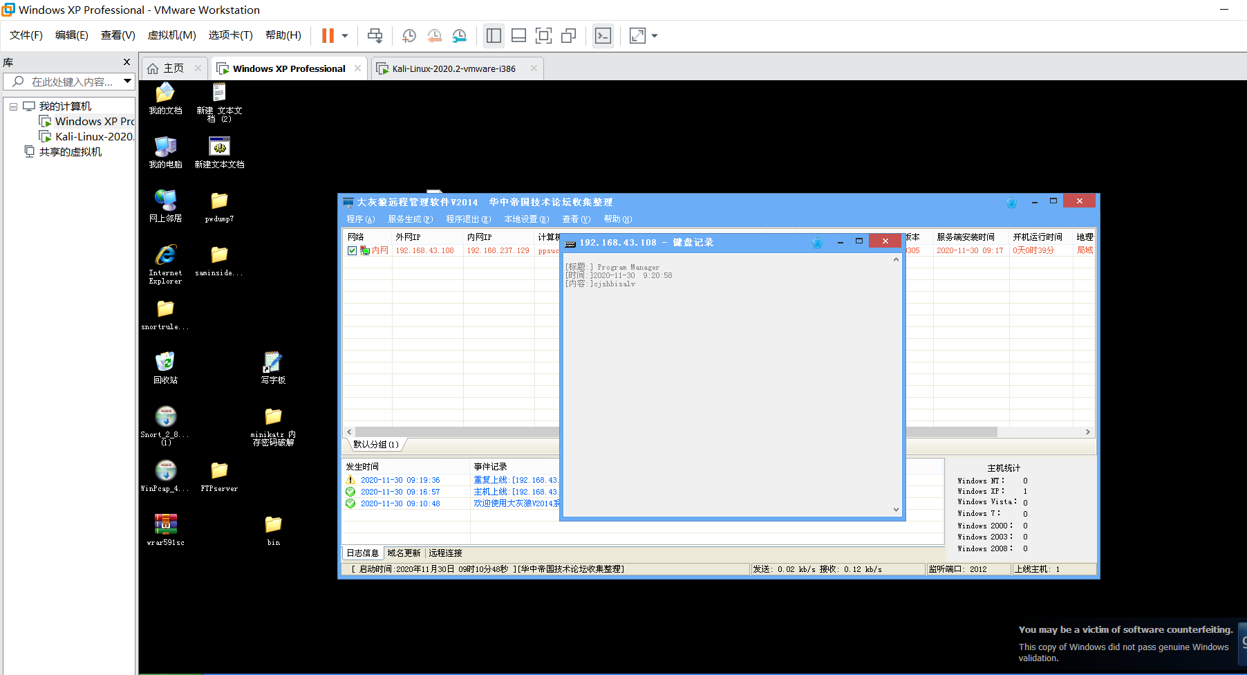This screenshot has height=675, width=1247.
Task: Click the library search input field
Action: pos(68,82)
